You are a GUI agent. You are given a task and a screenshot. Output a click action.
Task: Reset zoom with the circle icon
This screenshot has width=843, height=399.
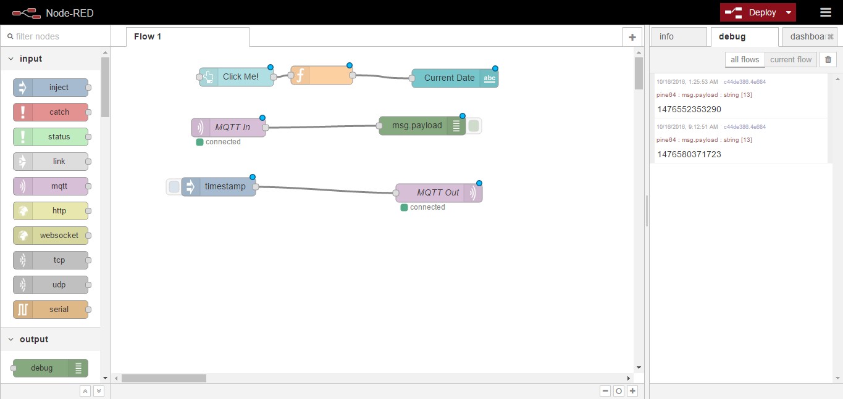(619, 391)
